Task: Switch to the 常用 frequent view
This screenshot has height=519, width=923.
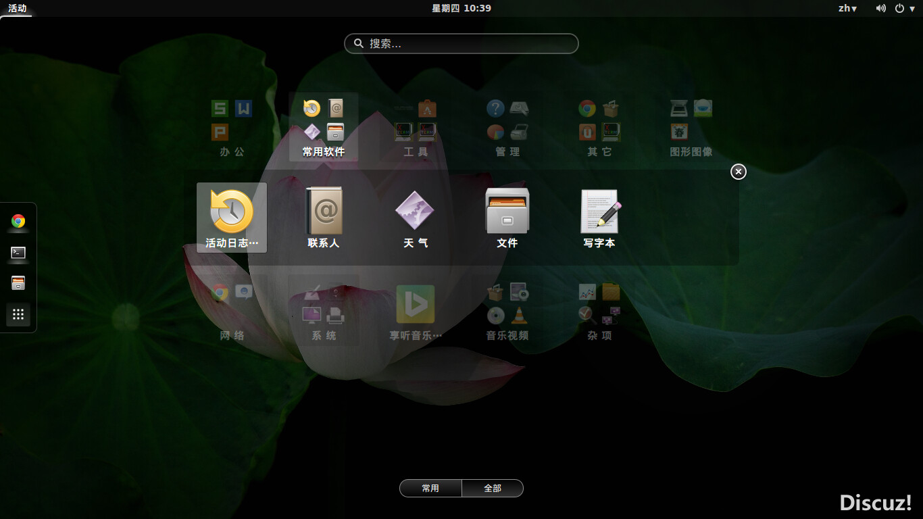Action: (x=430, y=488)
